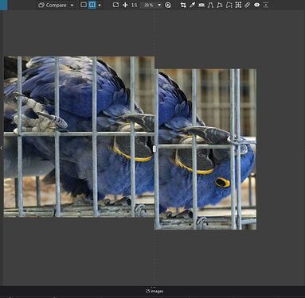Select the ReShape grid tool
Screen dimensions: 305x298
coord(238,5)
